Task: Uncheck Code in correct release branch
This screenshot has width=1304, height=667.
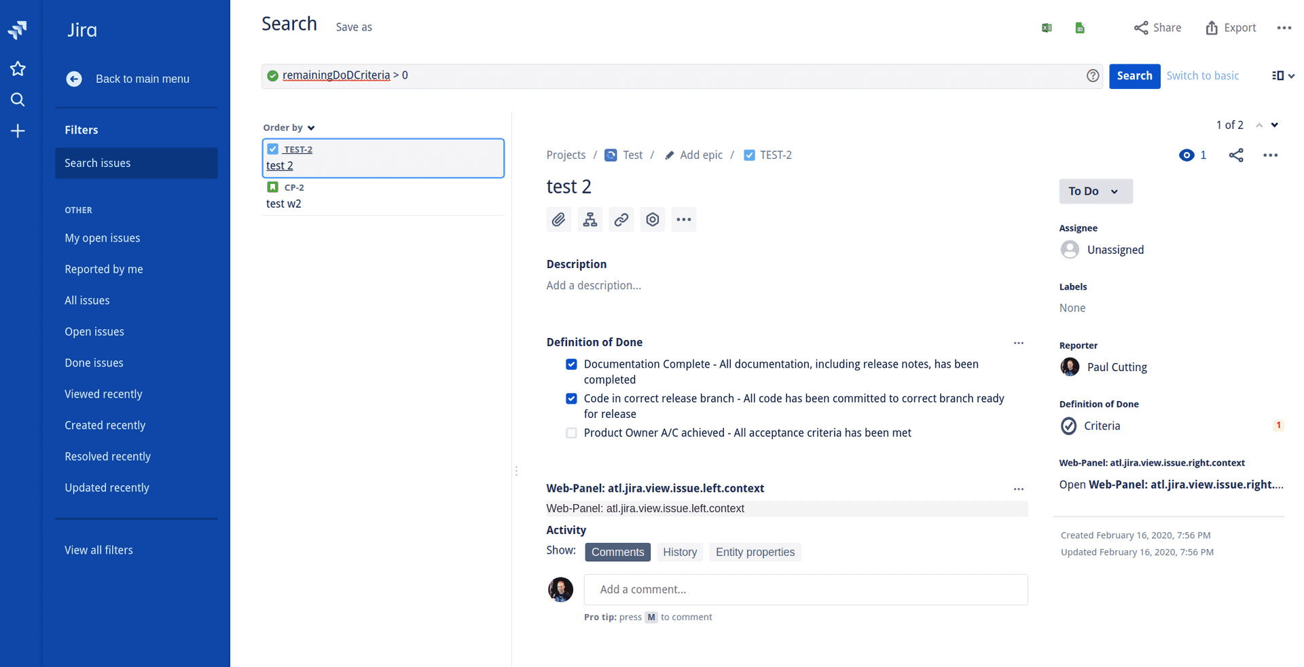Action: [x=571, y=398]
